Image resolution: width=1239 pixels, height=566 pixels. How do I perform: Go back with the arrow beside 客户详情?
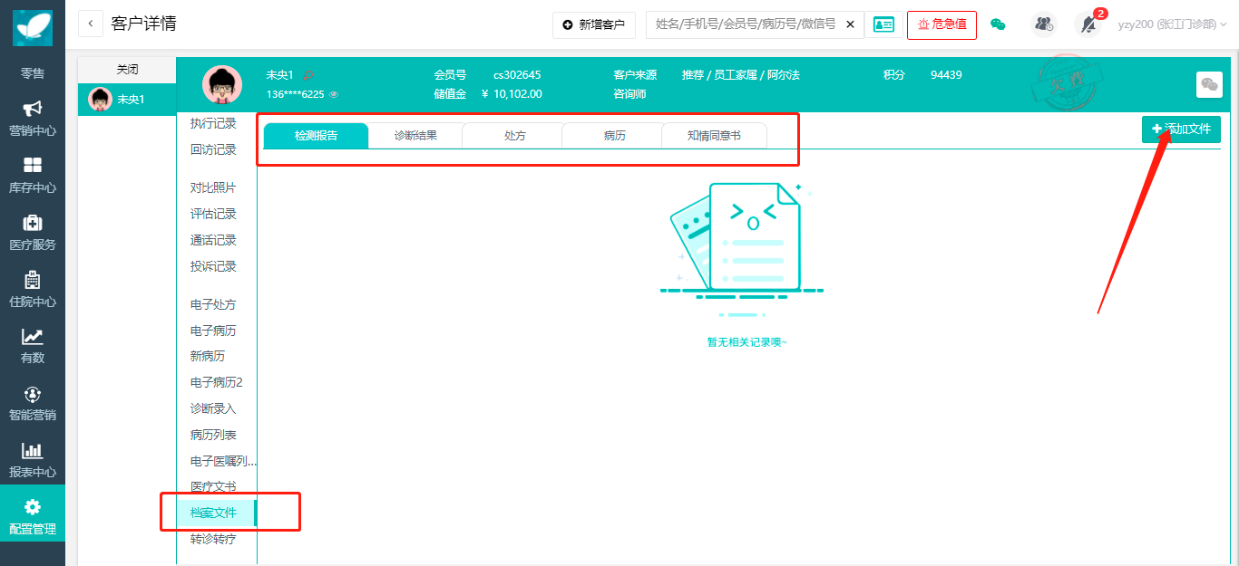click(x=91, y=24)
